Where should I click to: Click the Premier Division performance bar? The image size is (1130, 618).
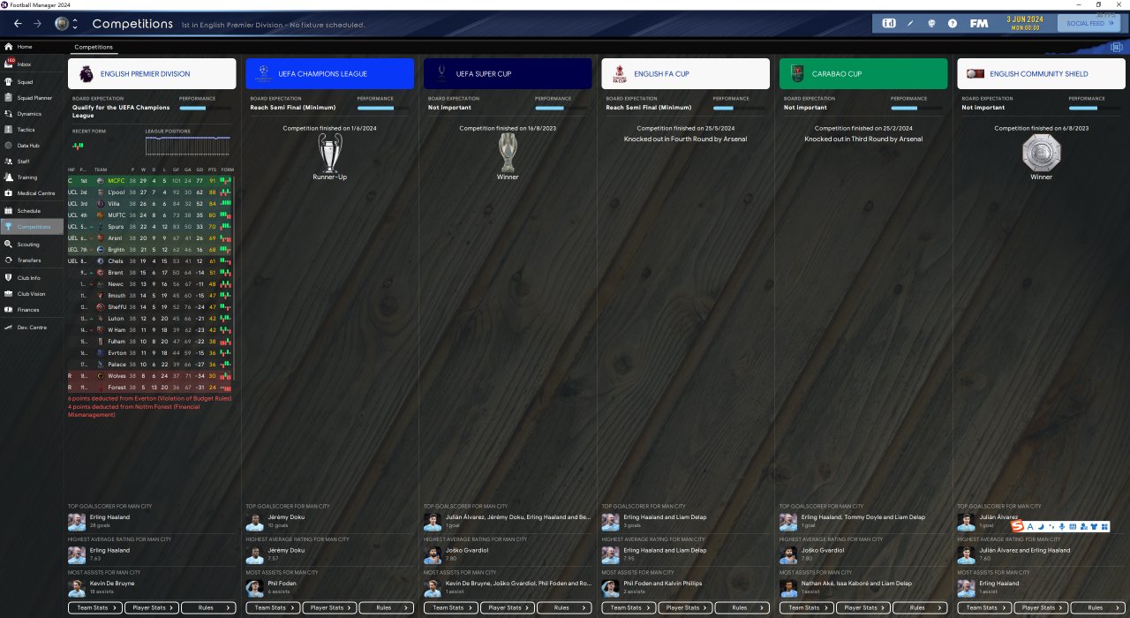coord(206,108)
